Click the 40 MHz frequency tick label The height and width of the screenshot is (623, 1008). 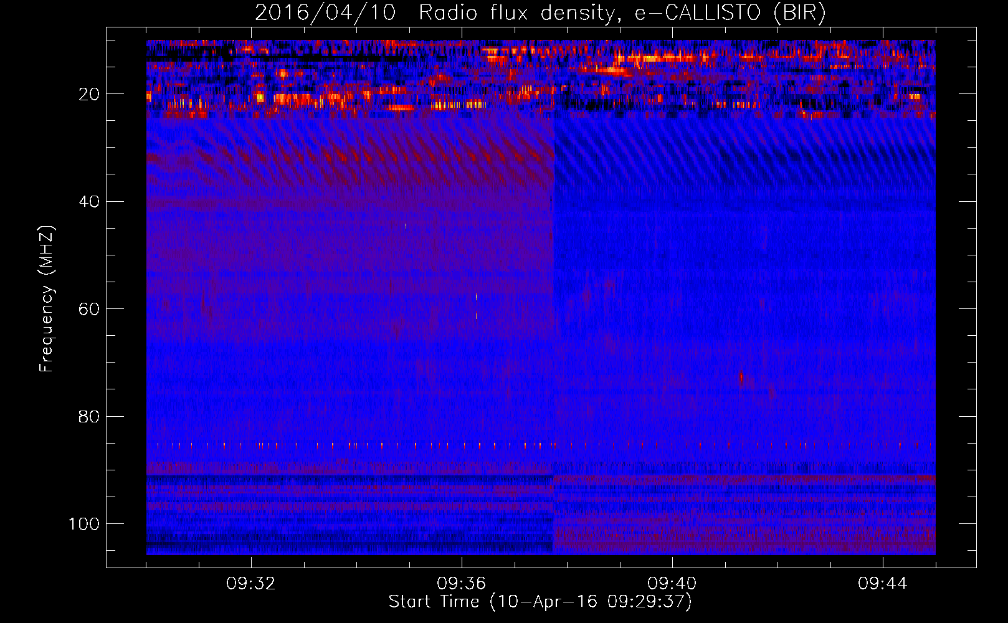[x=89, y=201]
